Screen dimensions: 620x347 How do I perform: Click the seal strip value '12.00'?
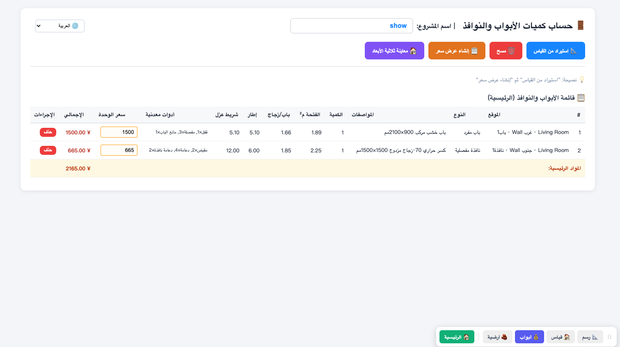pyautogui.click(x=233, y=150)
